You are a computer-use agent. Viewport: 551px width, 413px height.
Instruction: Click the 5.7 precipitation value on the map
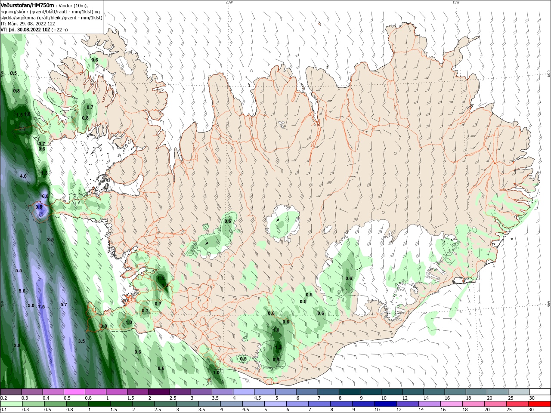[x=64, y=305]
